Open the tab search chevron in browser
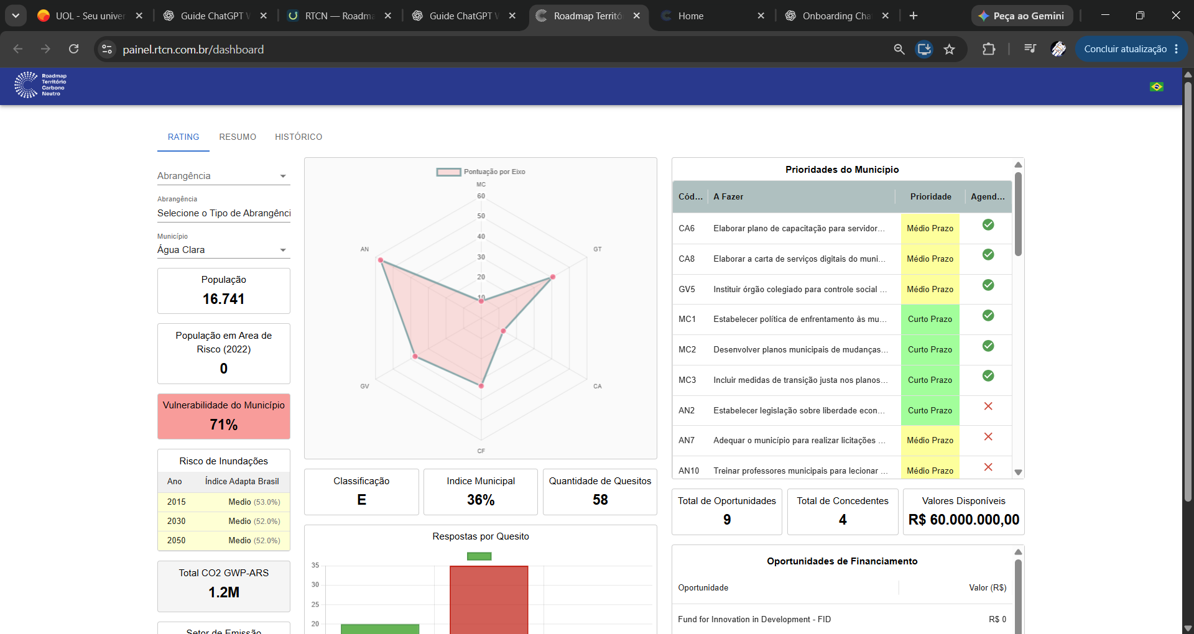Image resolution: width=1194 pixels, height=634 pixels. 16,16
